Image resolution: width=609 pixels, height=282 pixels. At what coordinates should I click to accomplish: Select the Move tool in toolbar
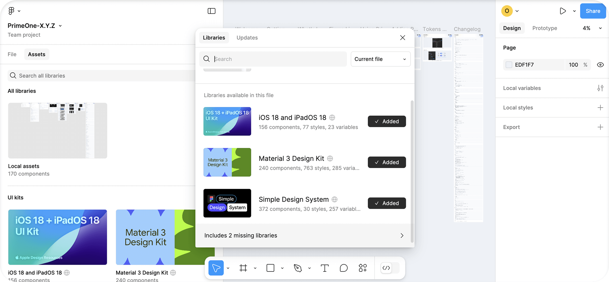(216, 268)
